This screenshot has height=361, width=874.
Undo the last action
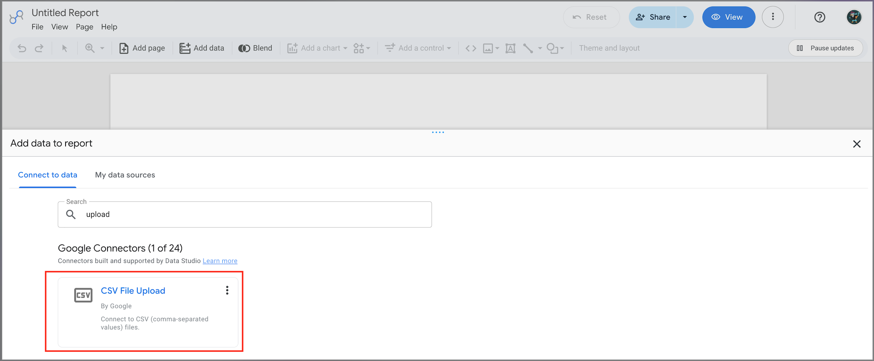pyautogui.click(x=22, y=48)
